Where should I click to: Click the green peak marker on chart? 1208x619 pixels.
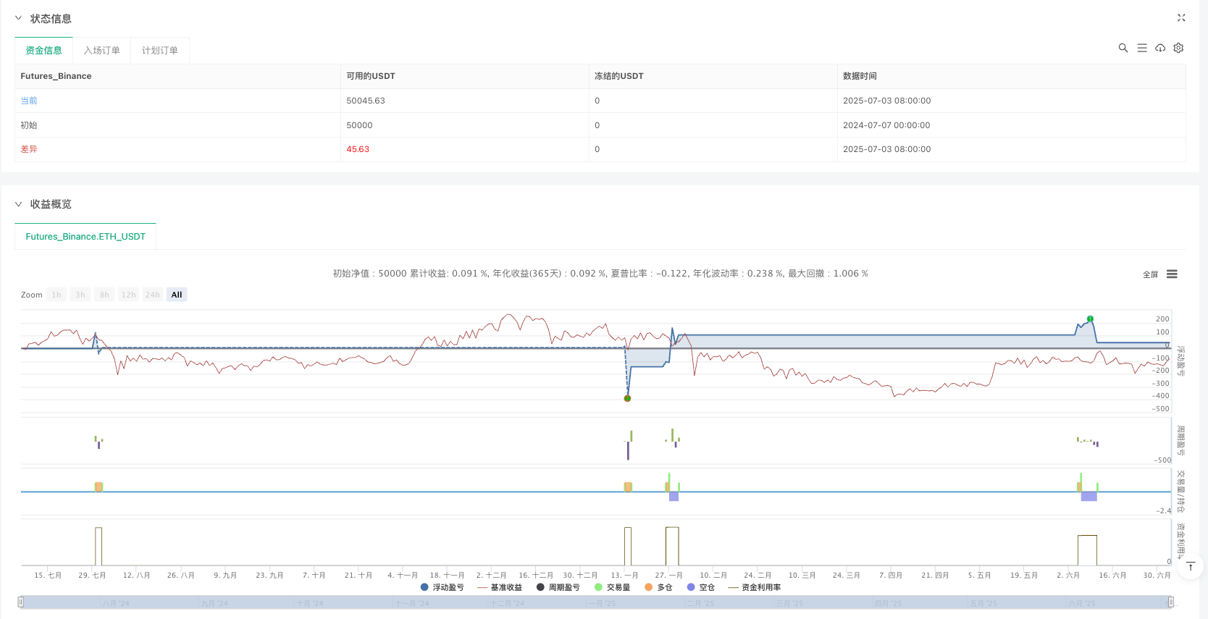(1090, 319)
